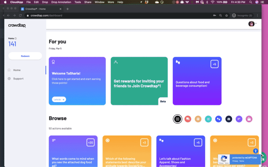The image size is (268, 167).
Task: Go back with browser back arrow
Action: 8,15
